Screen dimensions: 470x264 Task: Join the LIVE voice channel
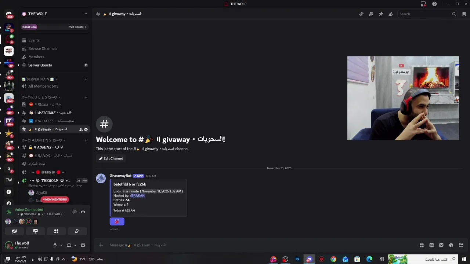[55, 172]
